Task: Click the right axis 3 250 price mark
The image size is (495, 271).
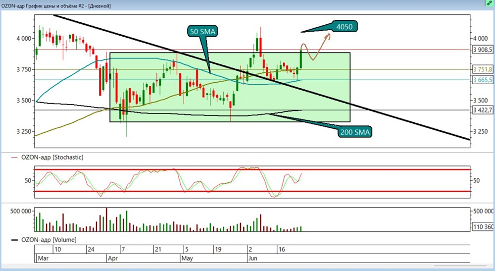Action: pyautogui.click(x=480, y=131)
